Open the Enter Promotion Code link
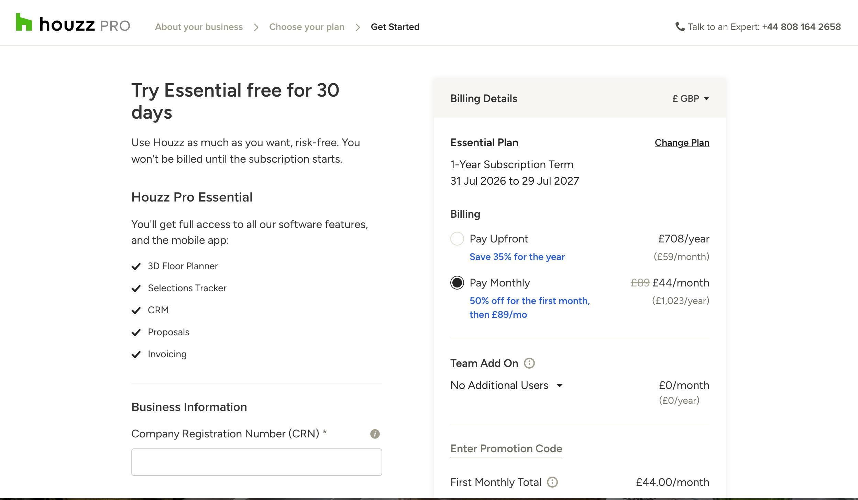This screenshot has width=858, height=500. 506,449
